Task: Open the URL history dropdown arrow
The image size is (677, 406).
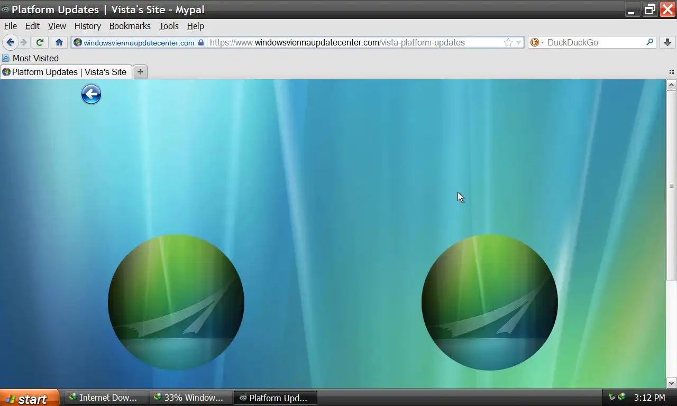Action: pyautogui.click(x=519, y=43)
